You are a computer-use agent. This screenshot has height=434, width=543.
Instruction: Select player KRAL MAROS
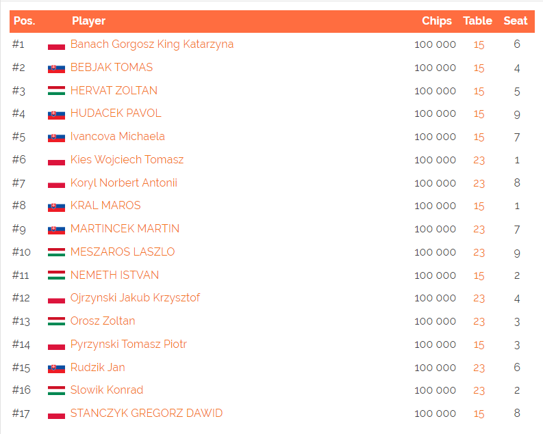coord(105,206)
